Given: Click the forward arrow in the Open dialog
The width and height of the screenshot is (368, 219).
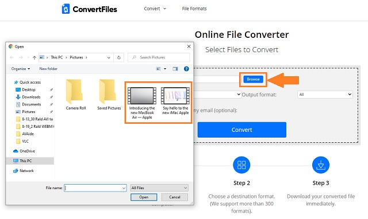Looking at the screenshot, I should (21, 57).
